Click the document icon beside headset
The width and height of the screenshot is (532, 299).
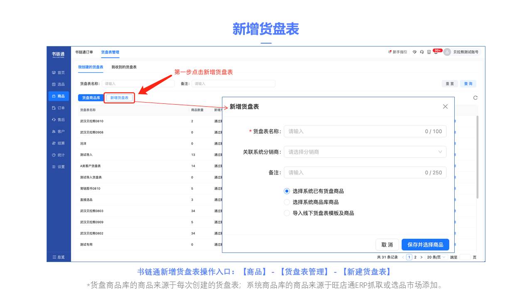[429, 52]
